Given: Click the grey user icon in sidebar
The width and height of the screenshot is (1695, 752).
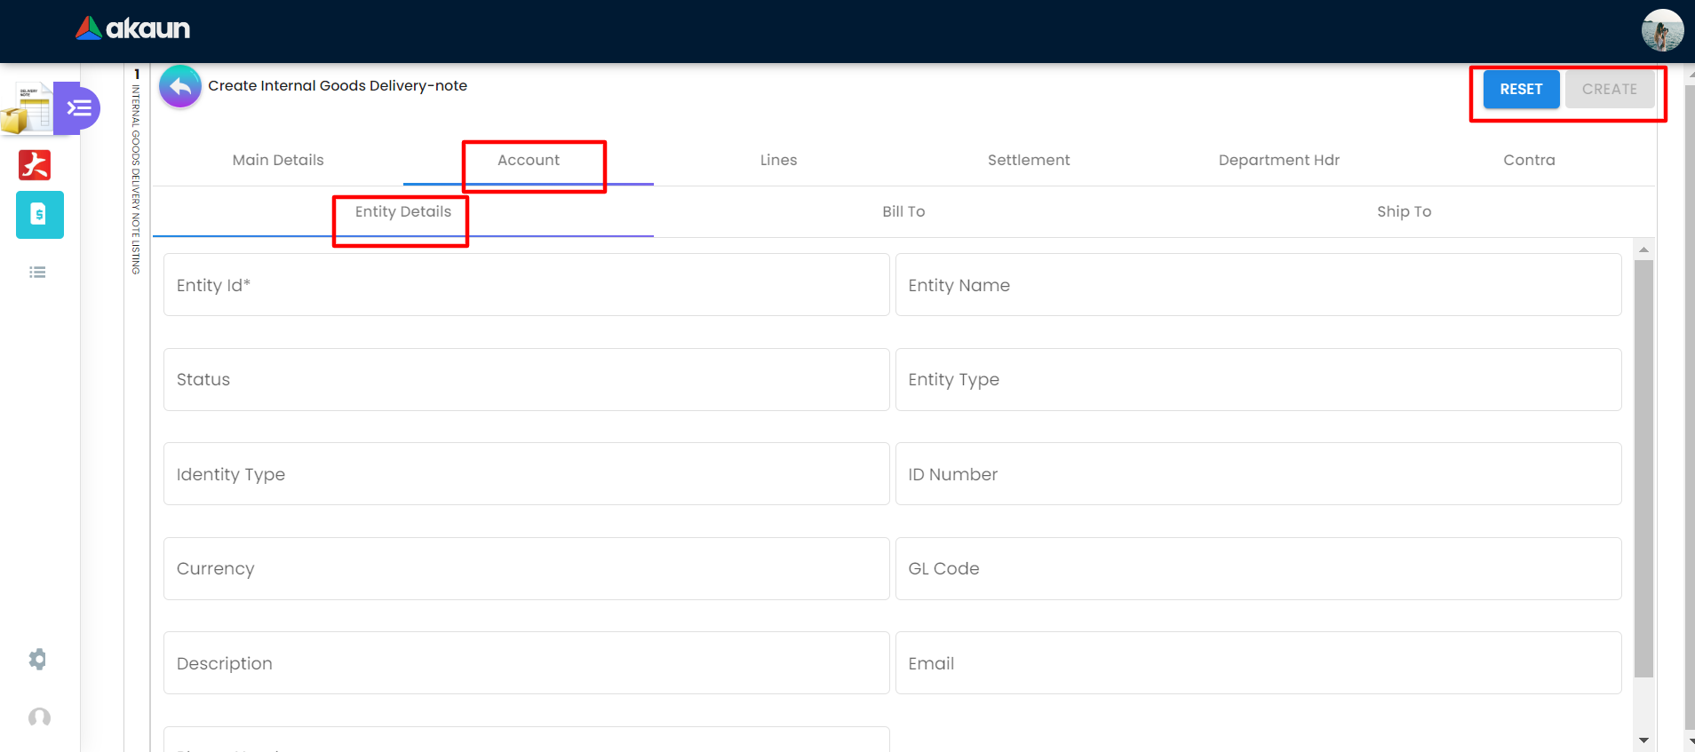Looking at the screenshot, I should [39, 717].
